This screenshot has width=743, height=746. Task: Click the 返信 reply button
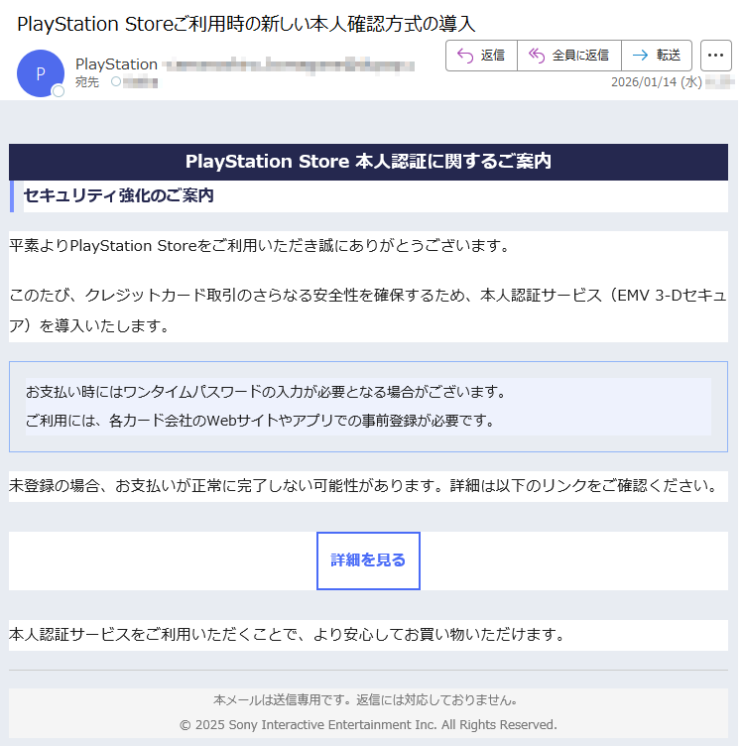(x=481, y=56)
